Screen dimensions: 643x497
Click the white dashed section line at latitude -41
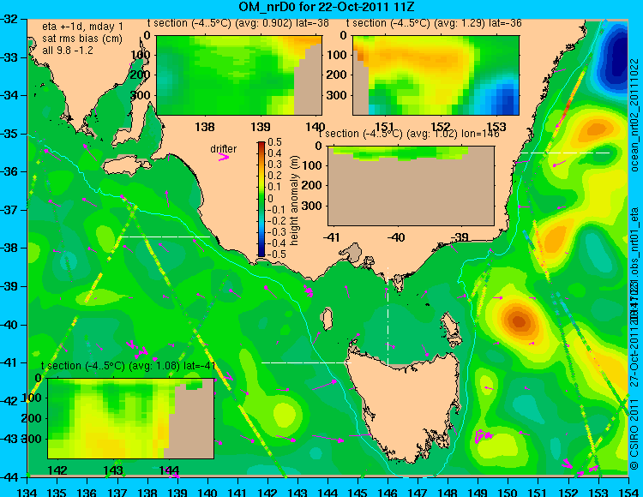click(x=306, y=362)
